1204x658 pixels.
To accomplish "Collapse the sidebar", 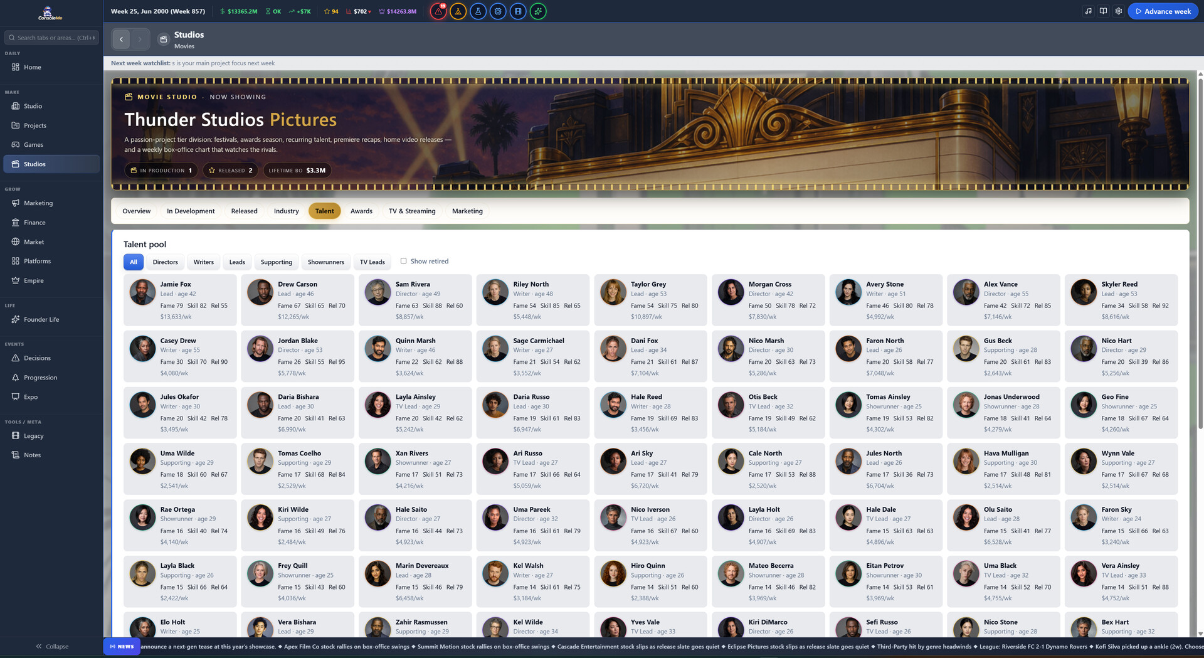I will (x=52, y=646).
